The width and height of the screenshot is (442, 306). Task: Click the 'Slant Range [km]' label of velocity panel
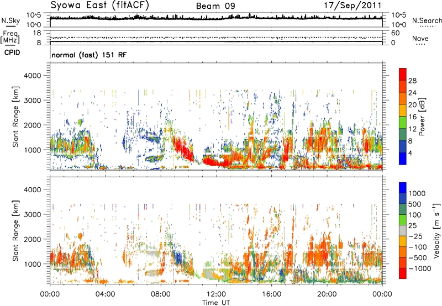point(15,231)
